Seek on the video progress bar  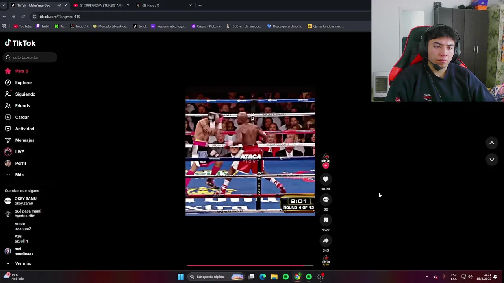tap(250, 266)
